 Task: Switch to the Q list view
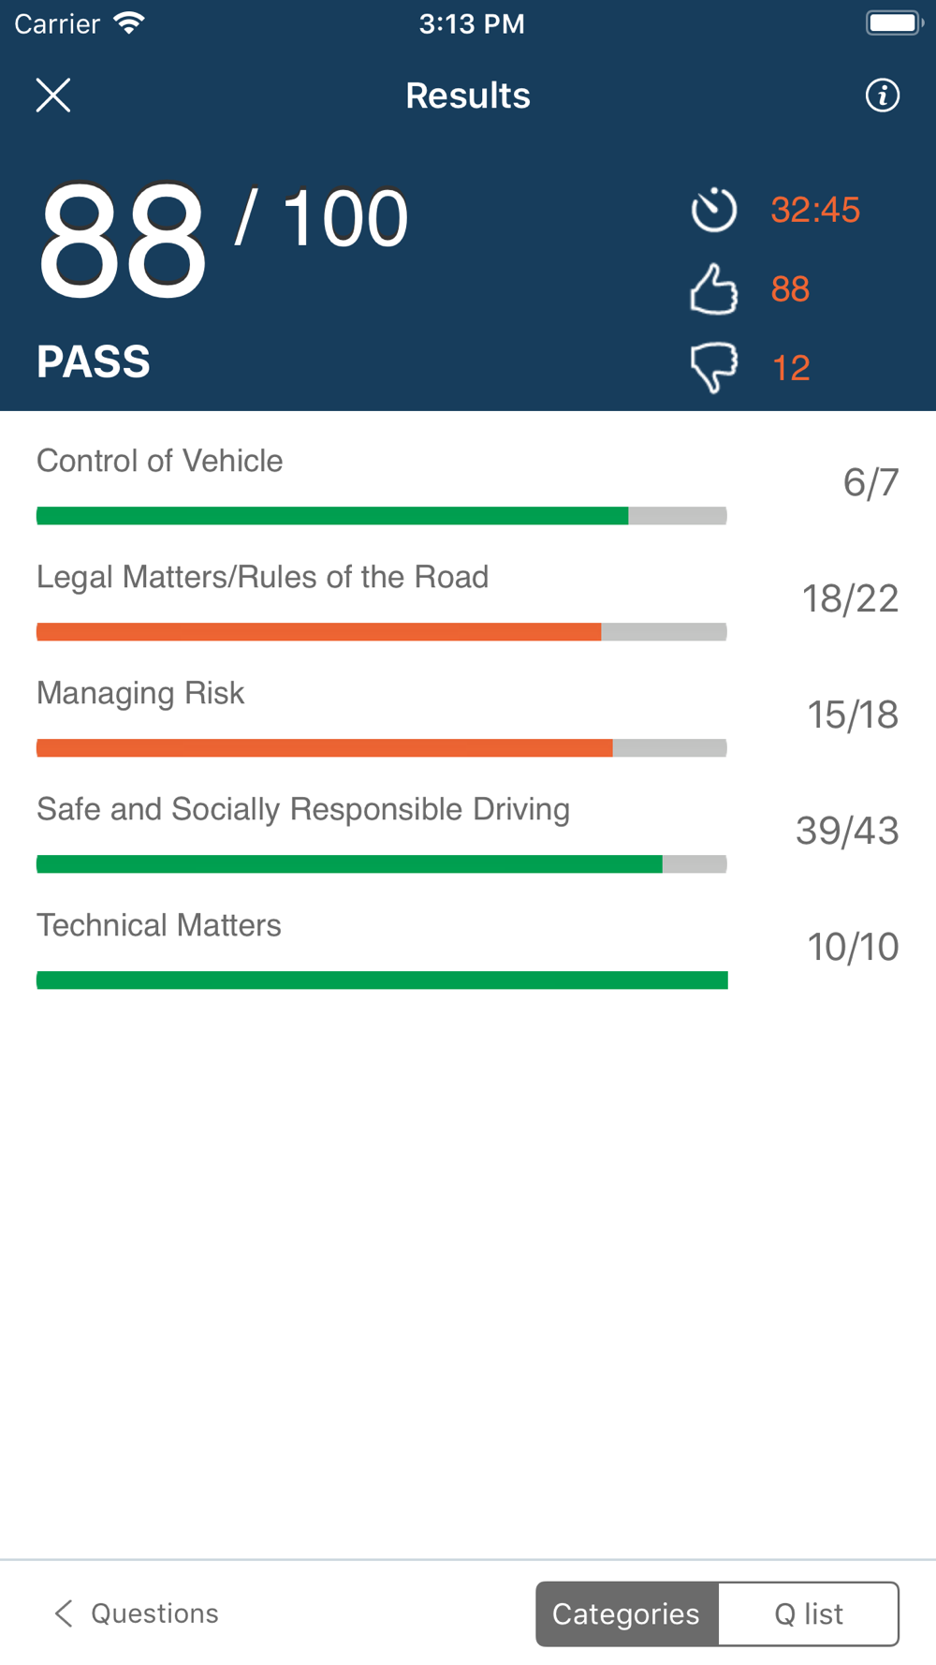click(809, 1613)
